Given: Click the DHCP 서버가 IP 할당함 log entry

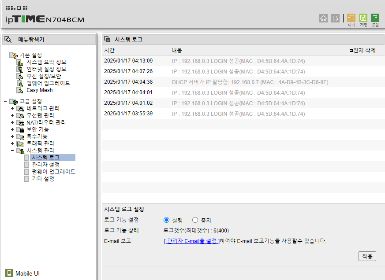Looking at the screenshot, I should 243,82.
